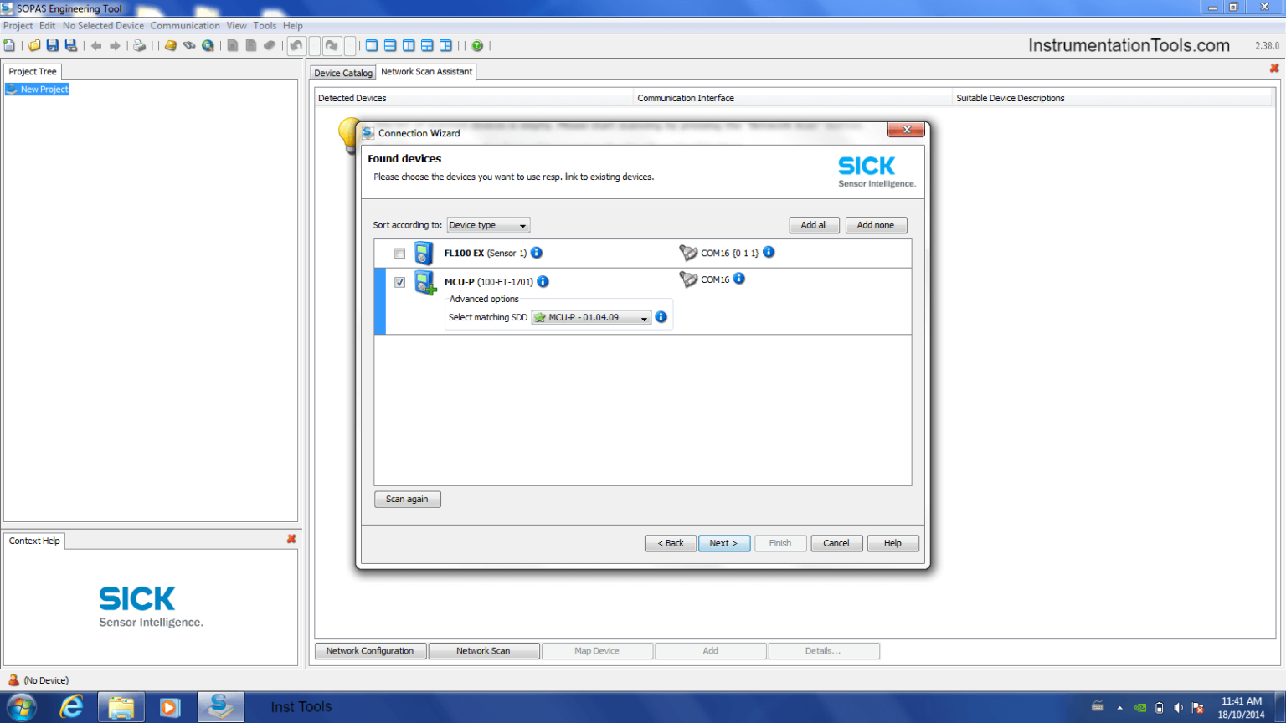Click the save project floppy icon

point(53,46)
